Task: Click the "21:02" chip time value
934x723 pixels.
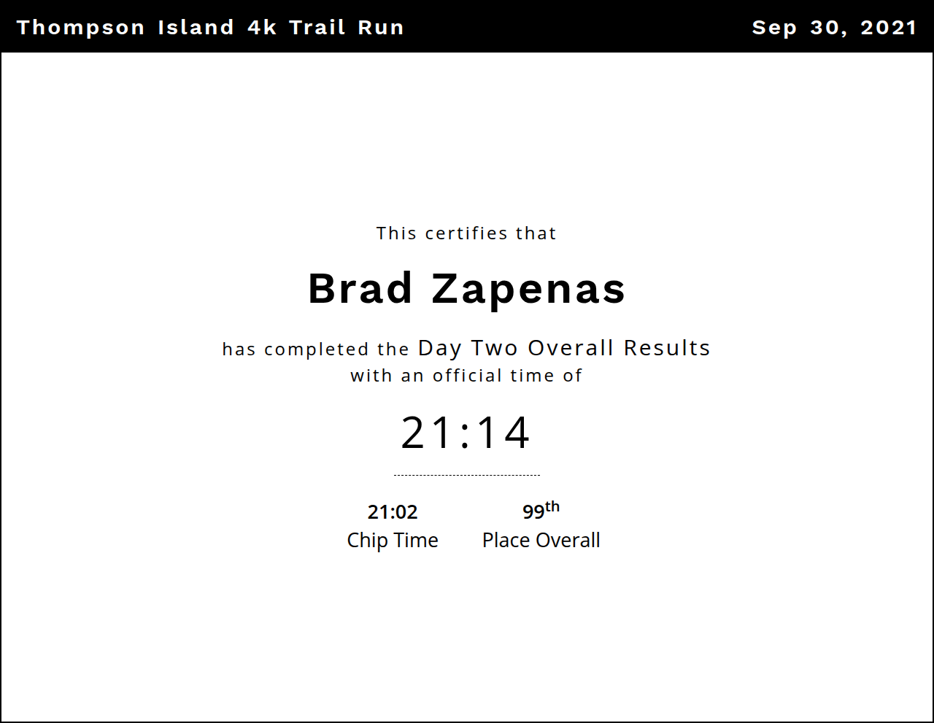Action: pos(393,512)
